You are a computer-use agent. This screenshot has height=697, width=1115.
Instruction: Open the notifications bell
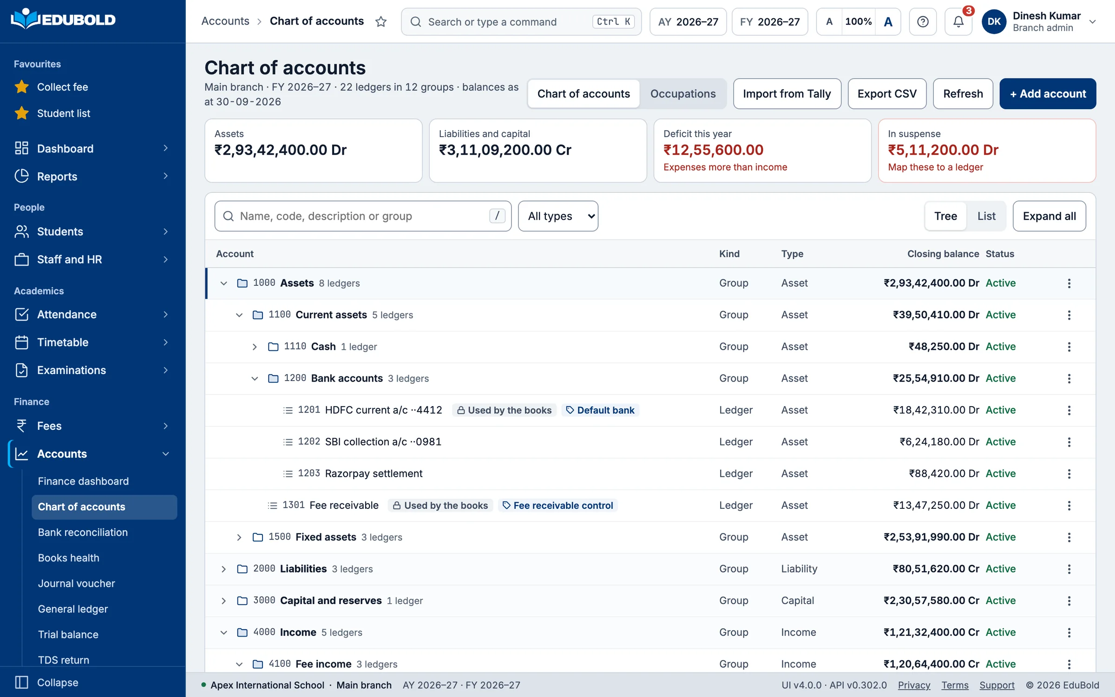pyautogui.click(x=958, y=21)
